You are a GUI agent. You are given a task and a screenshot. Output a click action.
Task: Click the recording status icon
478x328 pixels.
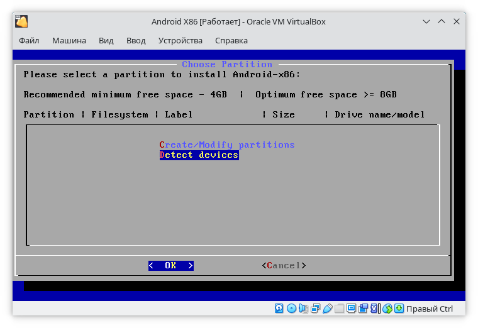364,309
